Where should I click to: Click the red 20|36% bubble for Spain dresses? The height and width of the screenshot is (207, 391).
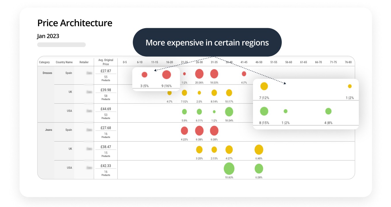[199, 74]
